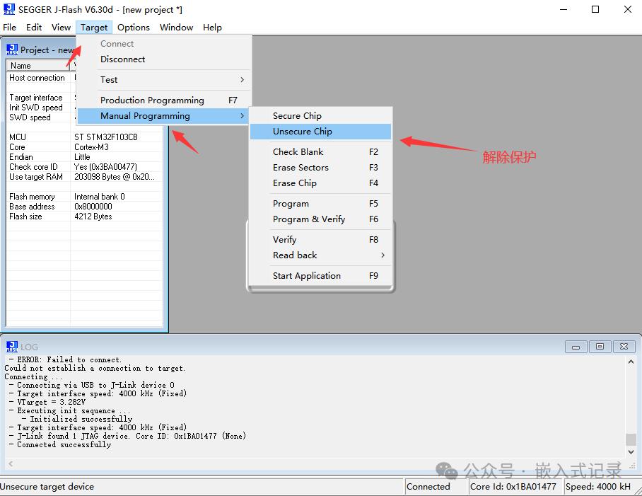Expand the Read back submenu
The height and width of the screenshot is (496, 642).
[x=320, y=255]
